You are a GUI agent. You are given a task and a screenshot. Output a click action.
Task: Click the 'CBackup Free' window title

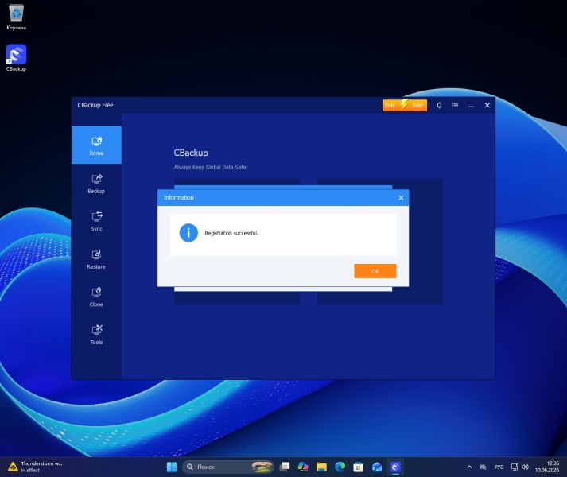tap(95, 105)
